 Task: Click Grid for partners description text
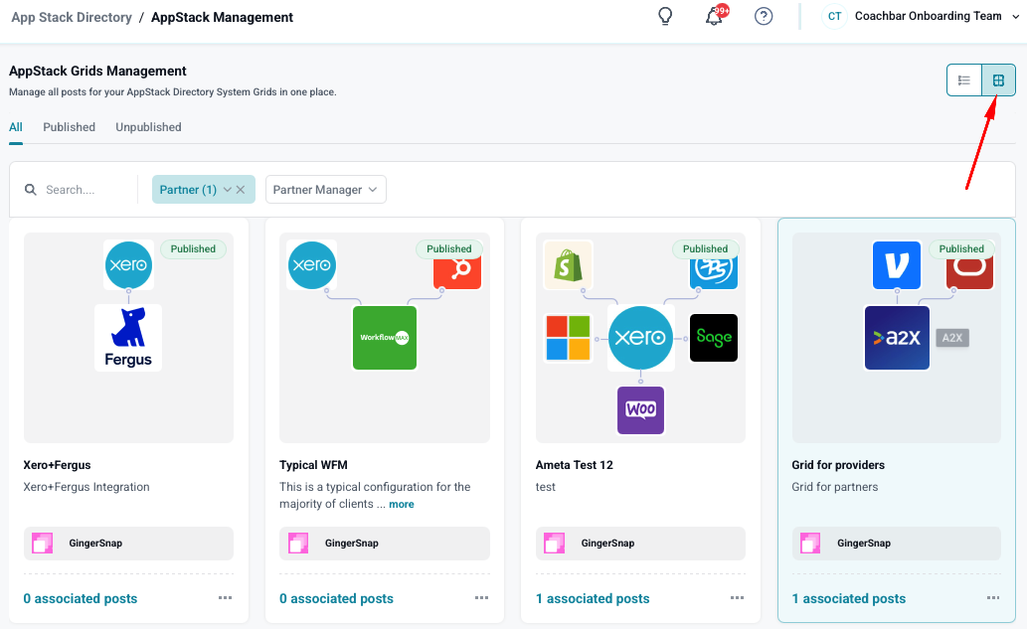[835, 487]
